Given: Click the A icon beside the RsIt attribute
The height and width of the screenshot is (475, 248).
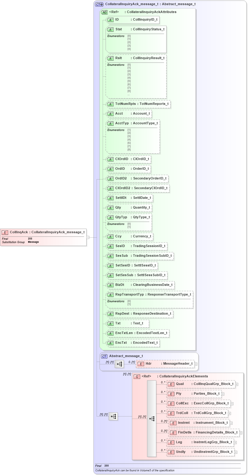Looking at the screenshot, I should pos(110,58).
